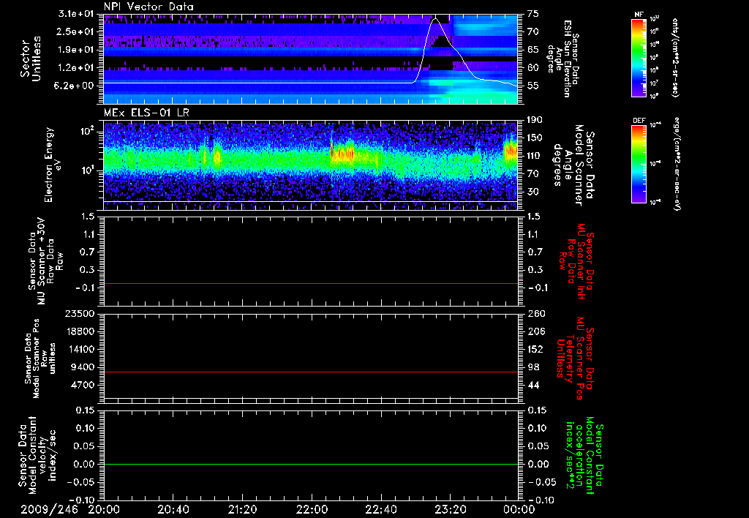Click the 'MU Scanner +30V Raw Data' label
Viewport: 749px width, 518px height.
pos(46,261)
